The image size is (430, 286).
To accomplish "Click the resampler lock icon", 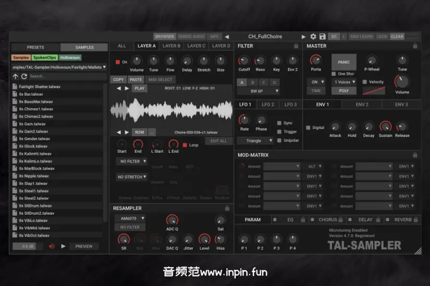I will (227, 208).
